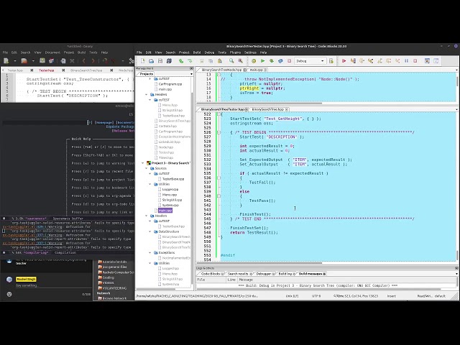Click Redo icon in Code::Blocks toolbar
Screen dimensions: 460x345
(190, 60)
